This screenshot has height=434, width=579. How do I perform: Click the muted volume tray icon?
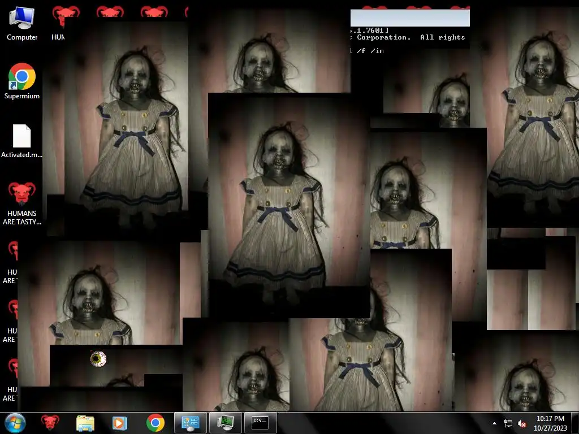(522, 423)
